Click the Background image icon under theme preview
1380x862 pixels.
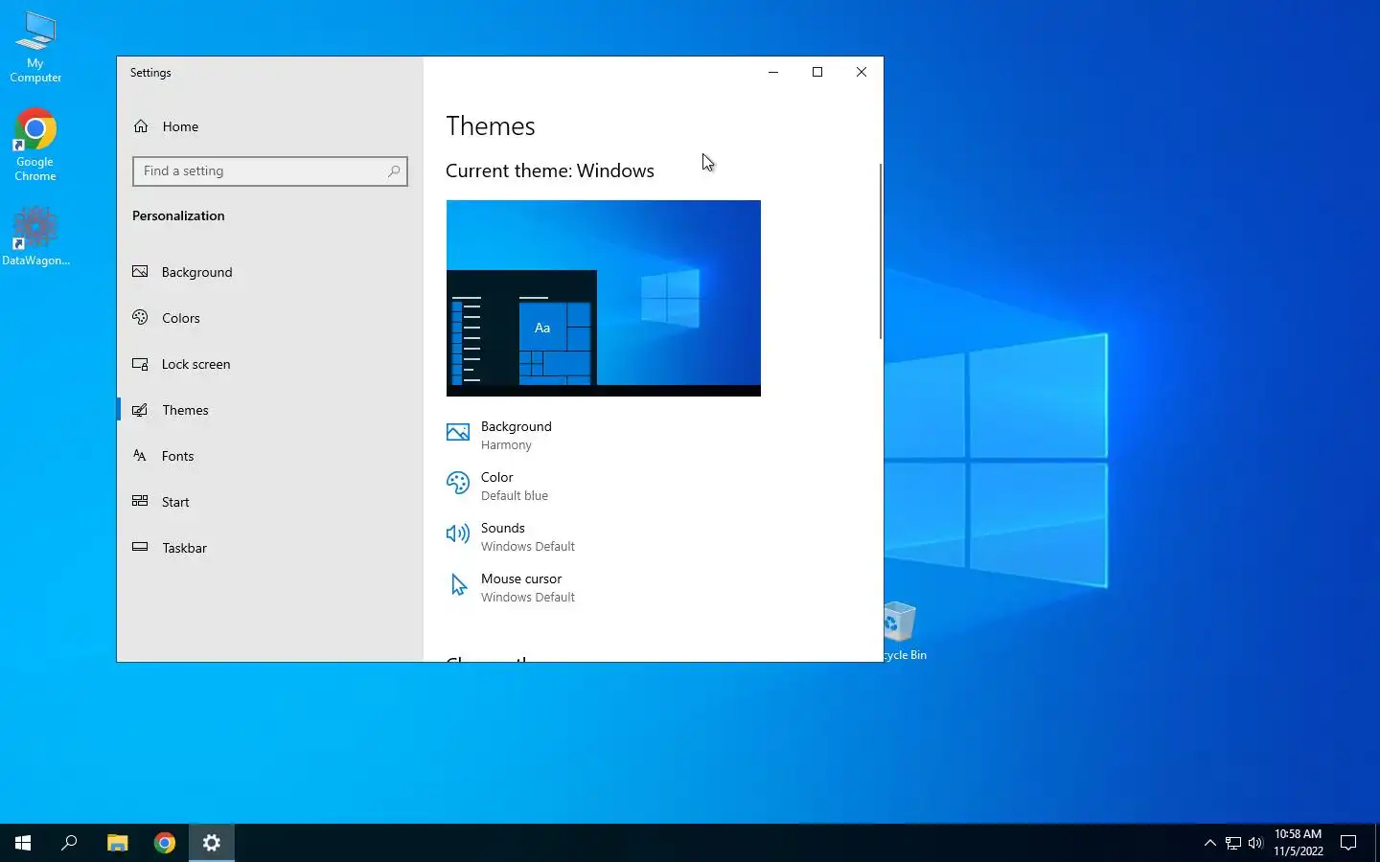click(458, 433)
